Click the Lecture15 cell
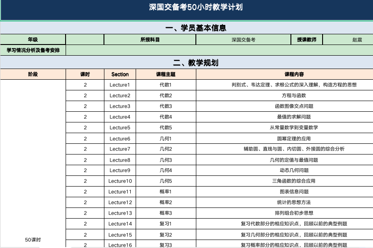 tap(120, 235)
